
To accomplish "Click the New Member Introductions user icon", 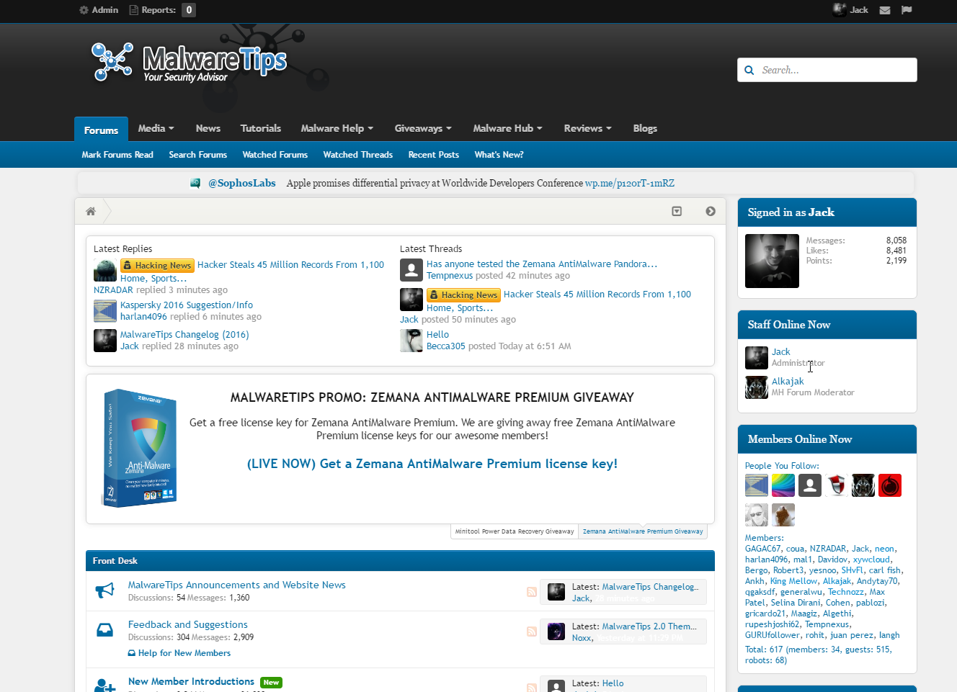I will point(104,685).
